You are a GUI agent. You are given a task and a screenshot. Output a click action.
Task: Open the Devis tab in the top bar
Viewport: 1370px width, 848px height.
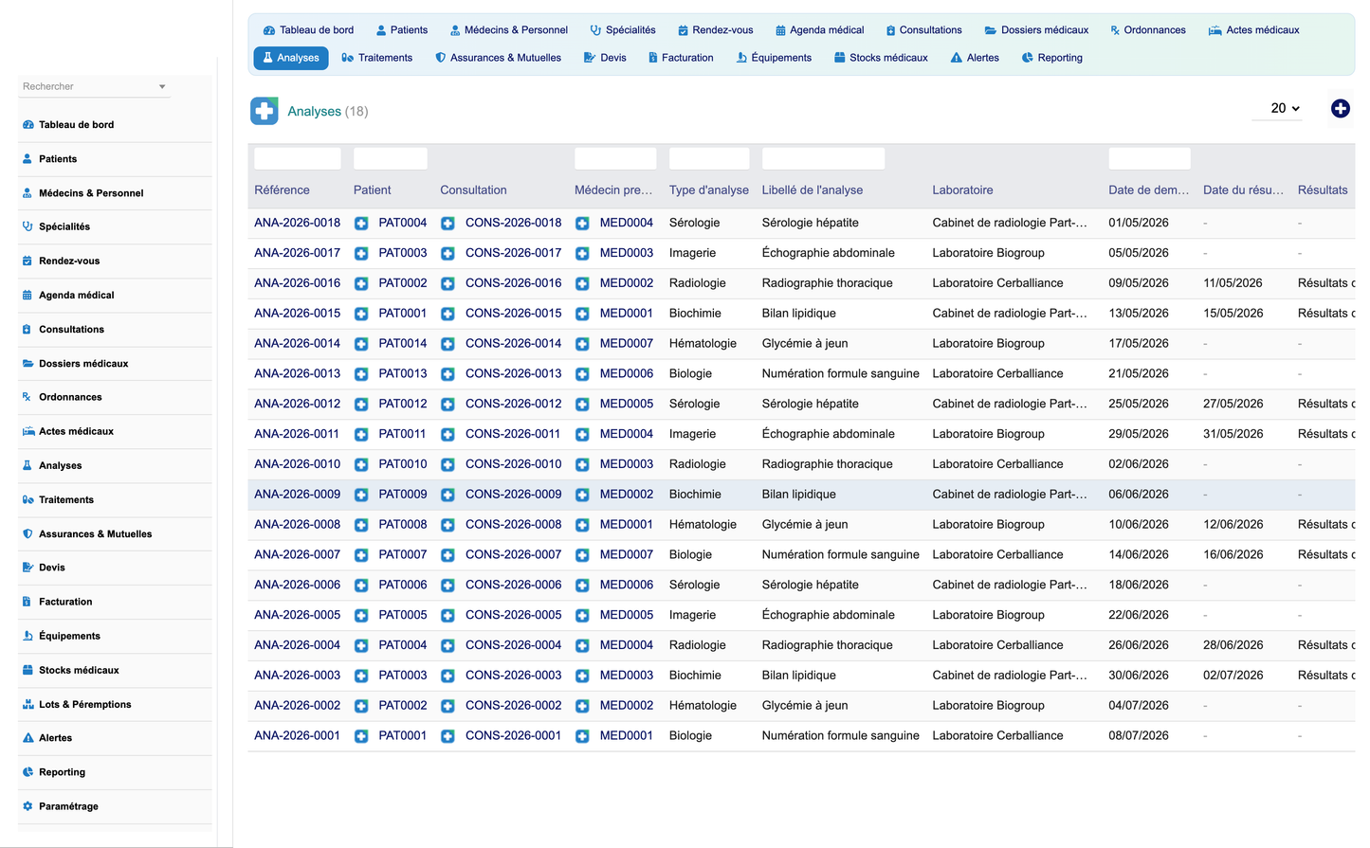point(605,58)
